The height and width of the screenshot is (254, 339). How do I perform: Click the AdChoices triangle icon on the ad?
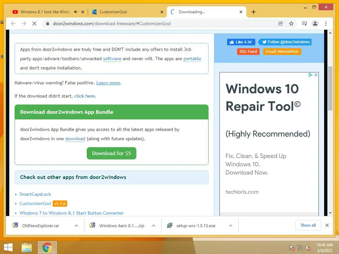coord(311,75)
